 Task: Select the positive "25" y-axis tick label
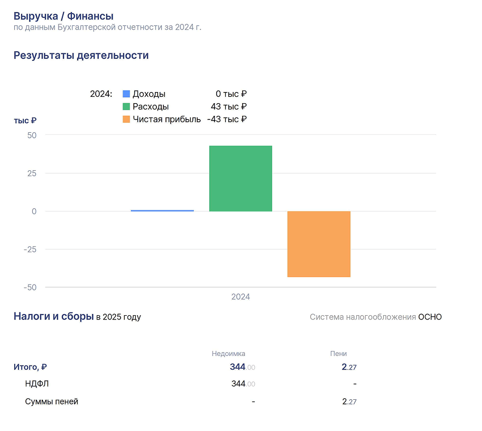coord(32,173)
